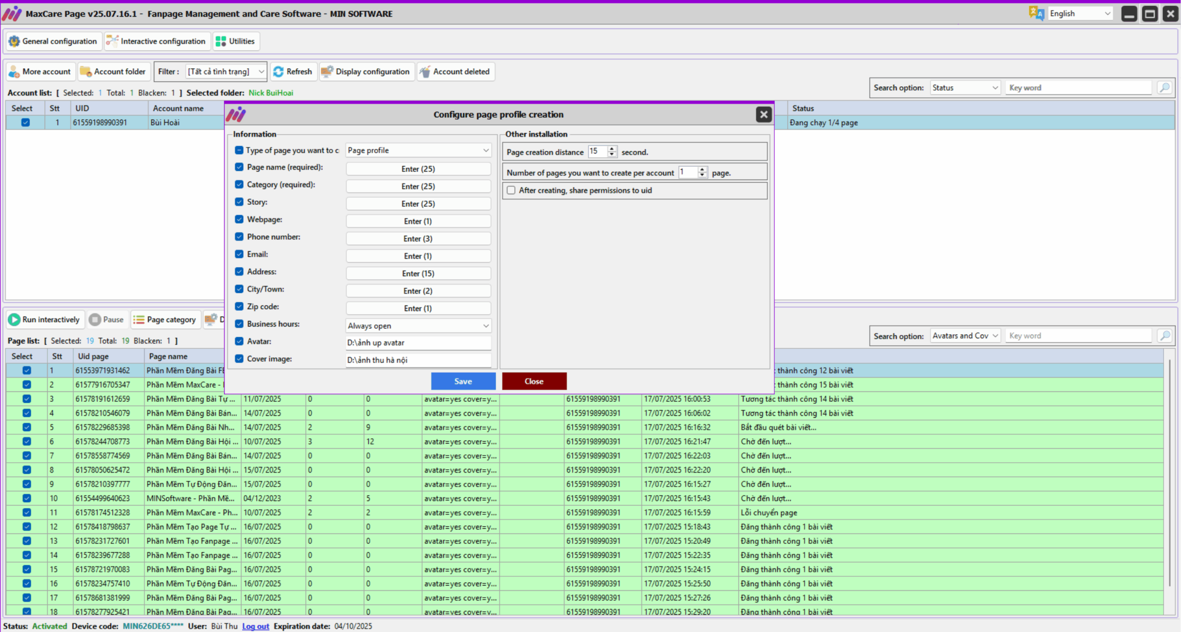Open Interactive configuration panel

point(157,41)
